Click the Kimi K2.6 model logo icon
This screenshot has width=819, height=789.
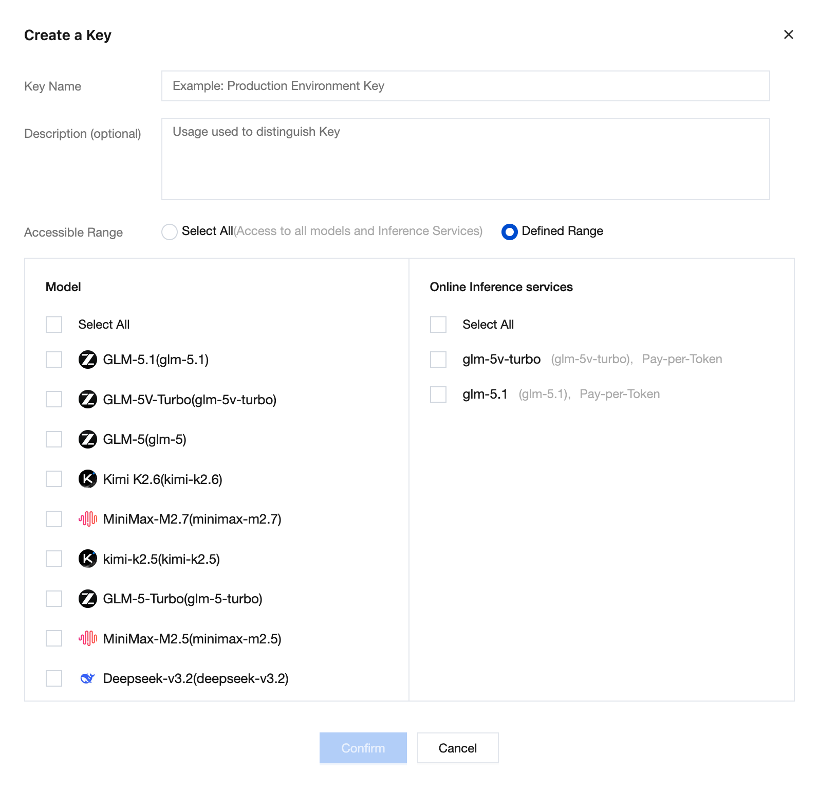[88, 479]
